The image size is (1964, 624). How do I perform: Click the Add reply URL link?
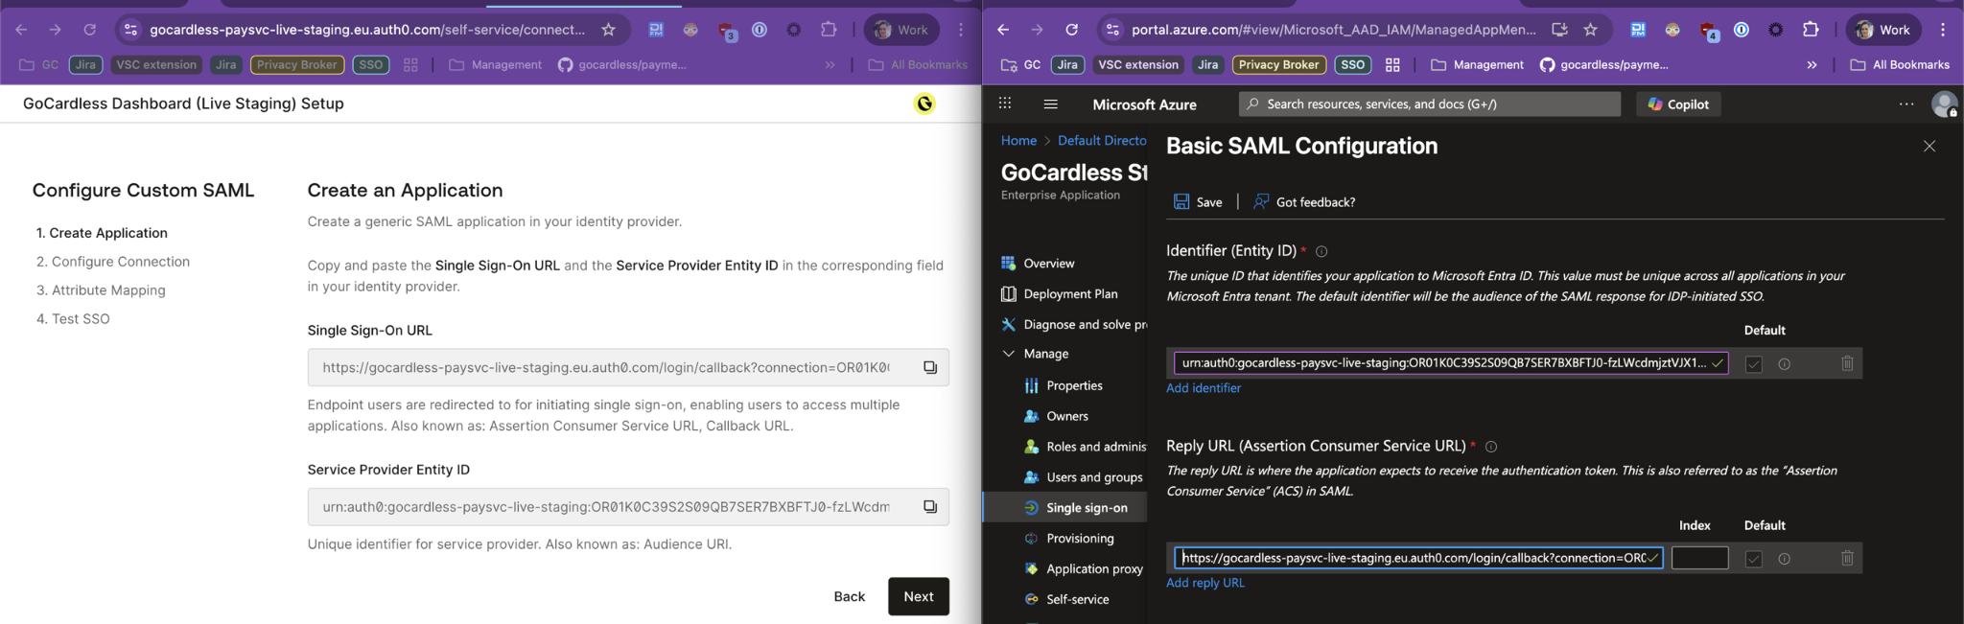(1204, 583)
